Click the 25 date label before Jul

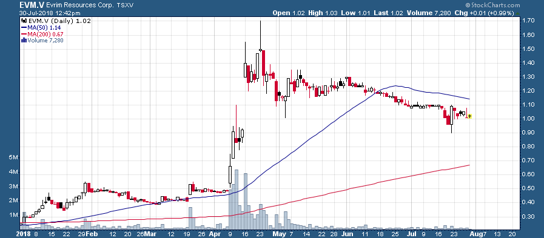click(395, 234)
